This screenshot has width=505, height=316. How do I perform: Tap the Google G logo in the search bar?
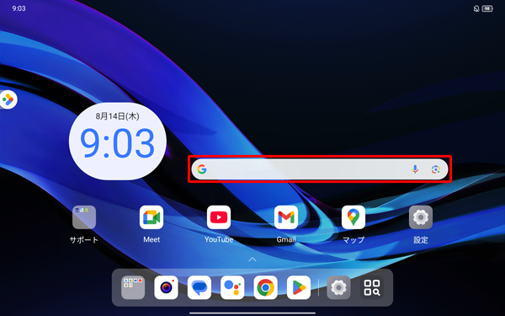(202, 169)
